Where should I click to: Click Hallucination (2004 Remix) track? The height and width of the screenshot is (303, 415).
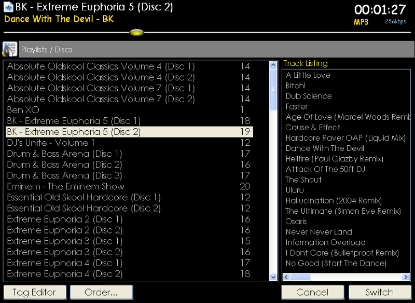(334, 201)
